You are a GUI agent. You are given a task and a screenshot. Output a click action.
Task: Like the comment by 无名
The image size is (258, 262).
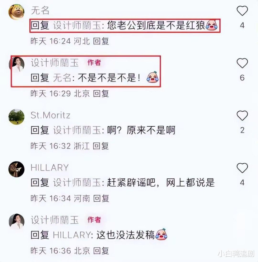pos(242,11)
